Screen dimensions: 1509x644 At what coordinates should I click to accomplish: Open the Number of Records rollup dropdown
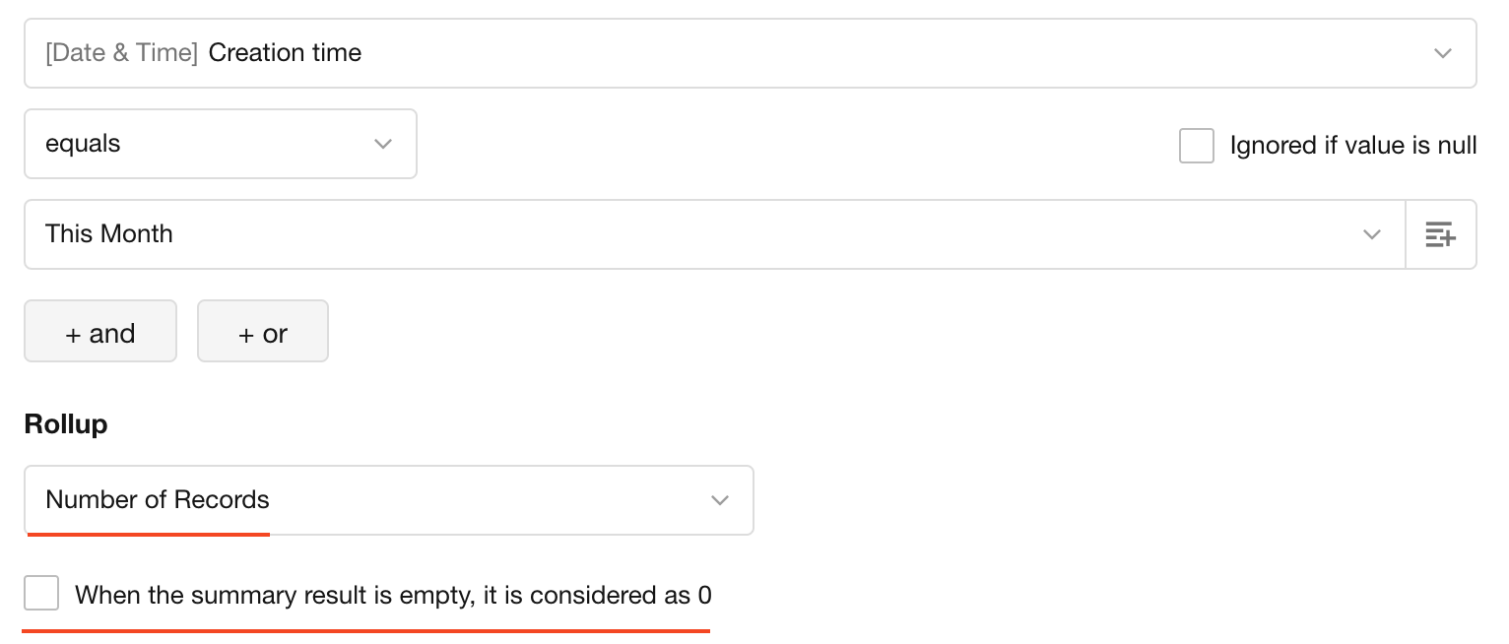click(388, 500)
